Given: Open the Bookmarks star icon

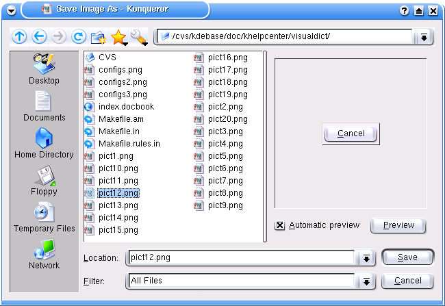Looking at the screenshot, I should [x=118, y=37].
